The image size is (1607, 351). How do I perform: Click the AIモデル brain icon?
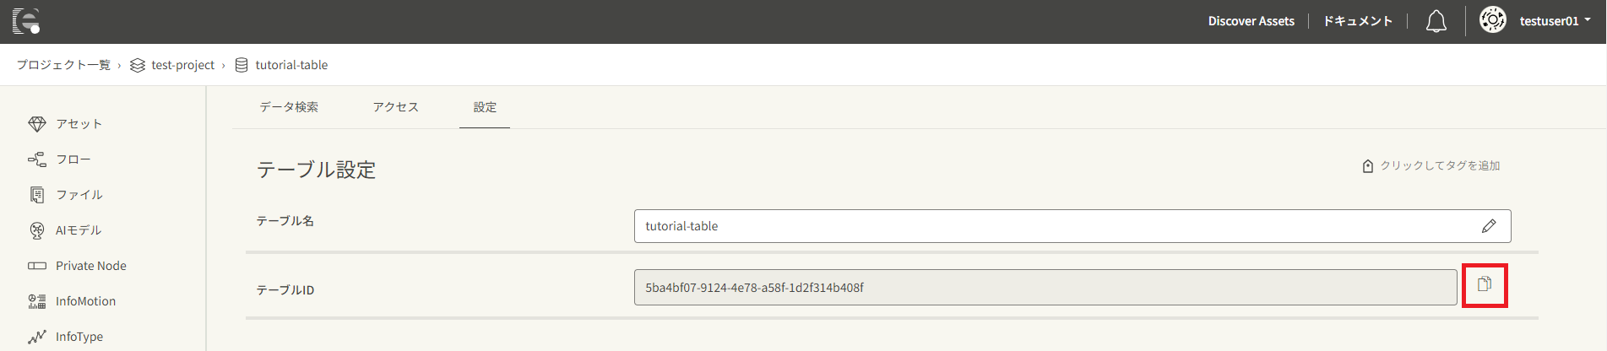(37, 230)
